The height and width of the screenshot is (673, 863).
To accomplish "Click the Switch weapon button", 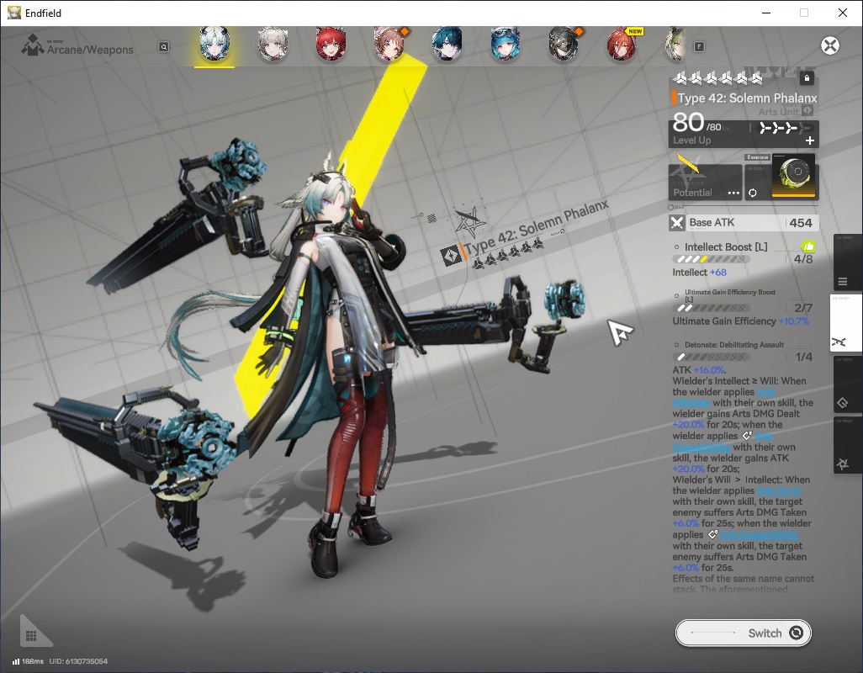I will coord(743,633).
